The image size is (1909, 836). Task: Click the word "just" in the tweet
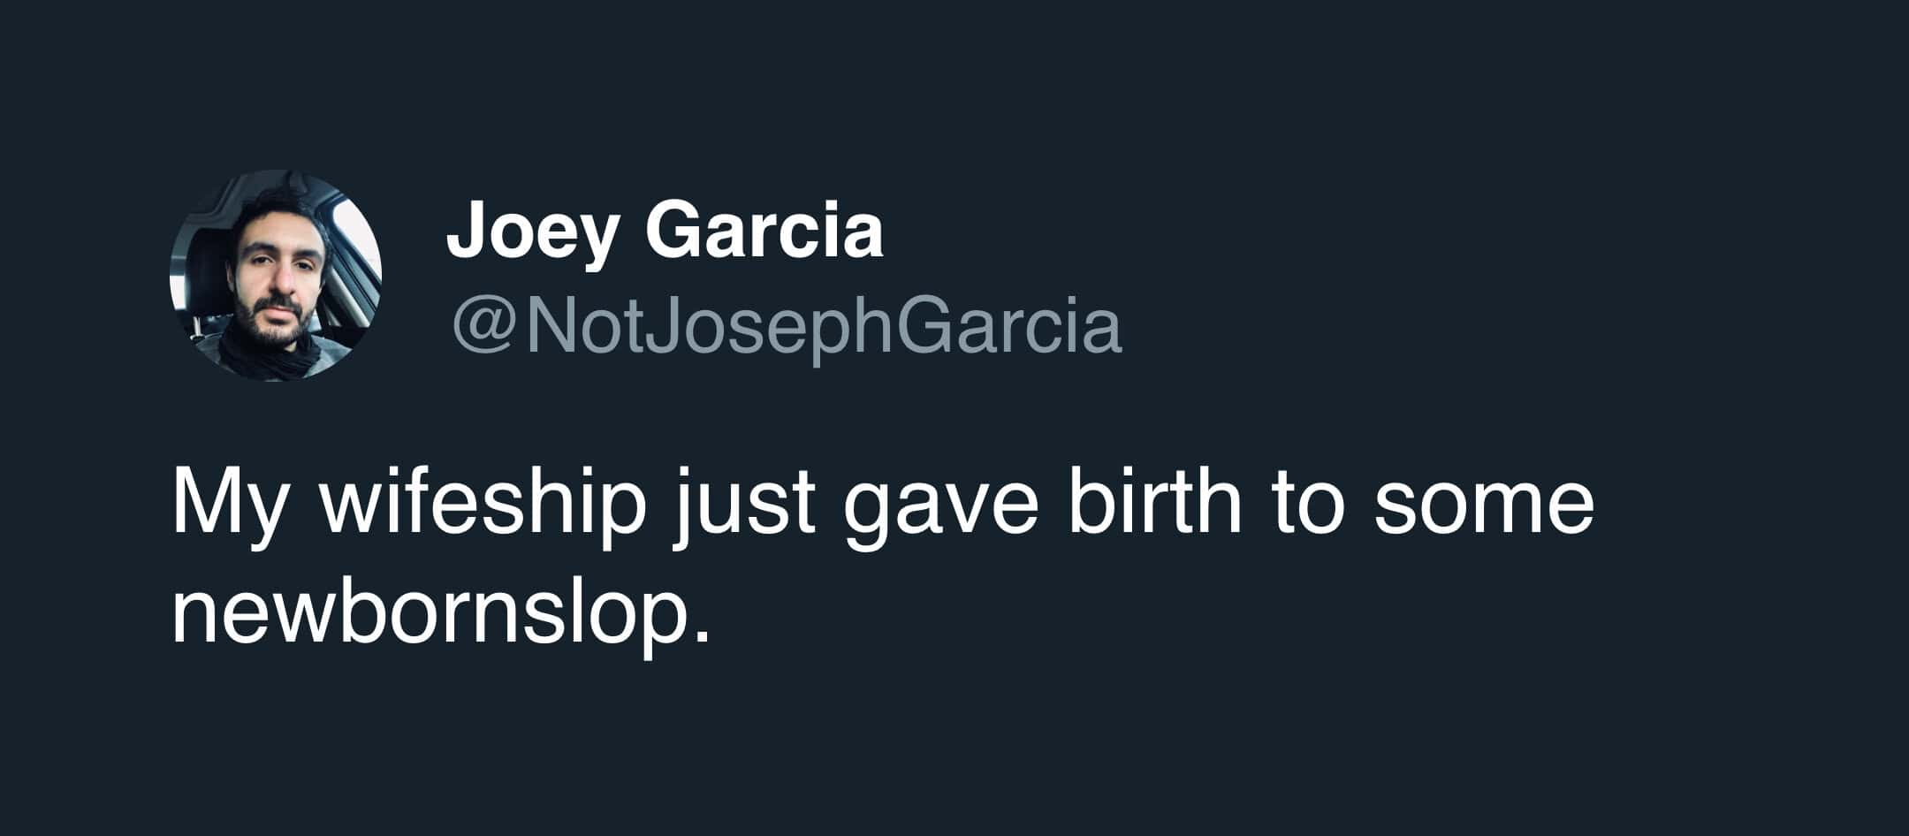click(x=744, y=505)
